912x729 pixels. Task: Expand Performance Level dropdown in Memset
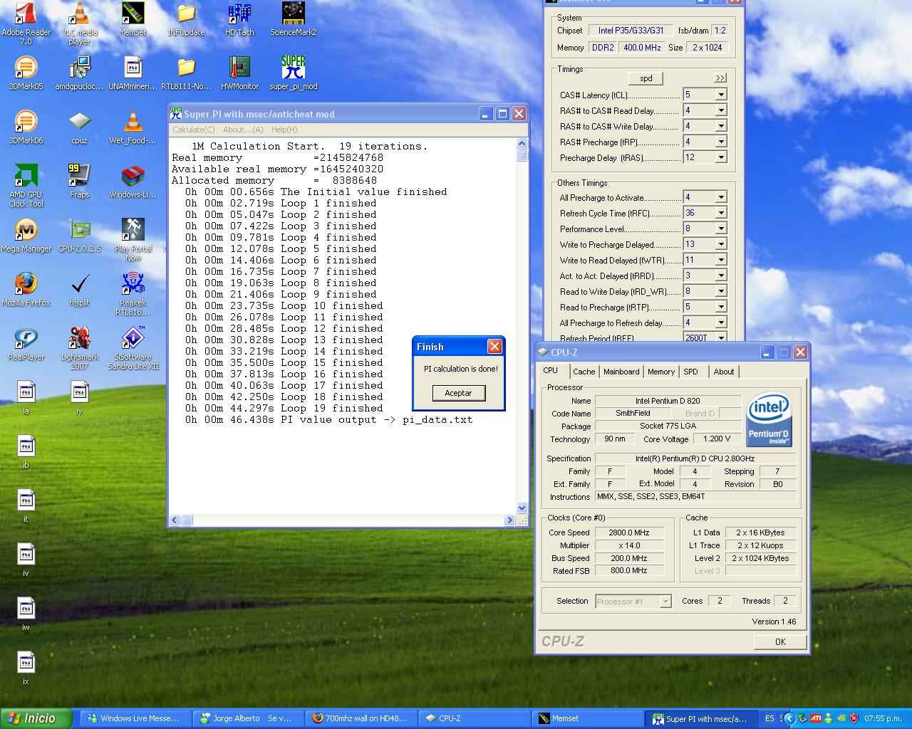click(721, 229)
